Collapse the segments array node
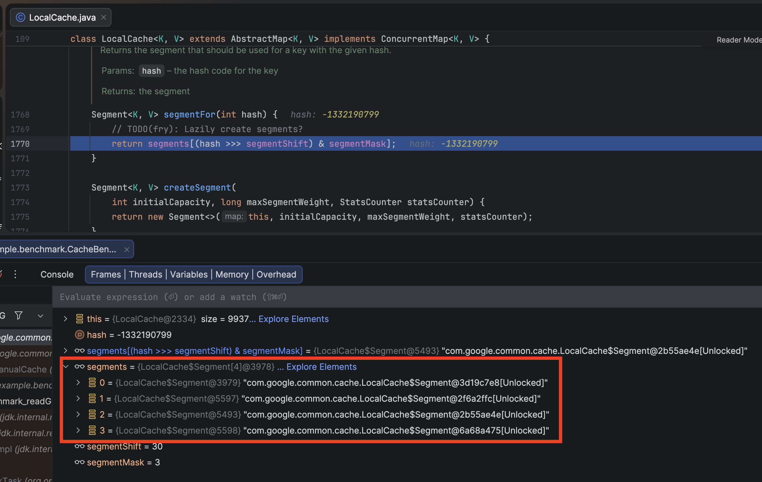The image size is (762, 482). pos(66,367)
